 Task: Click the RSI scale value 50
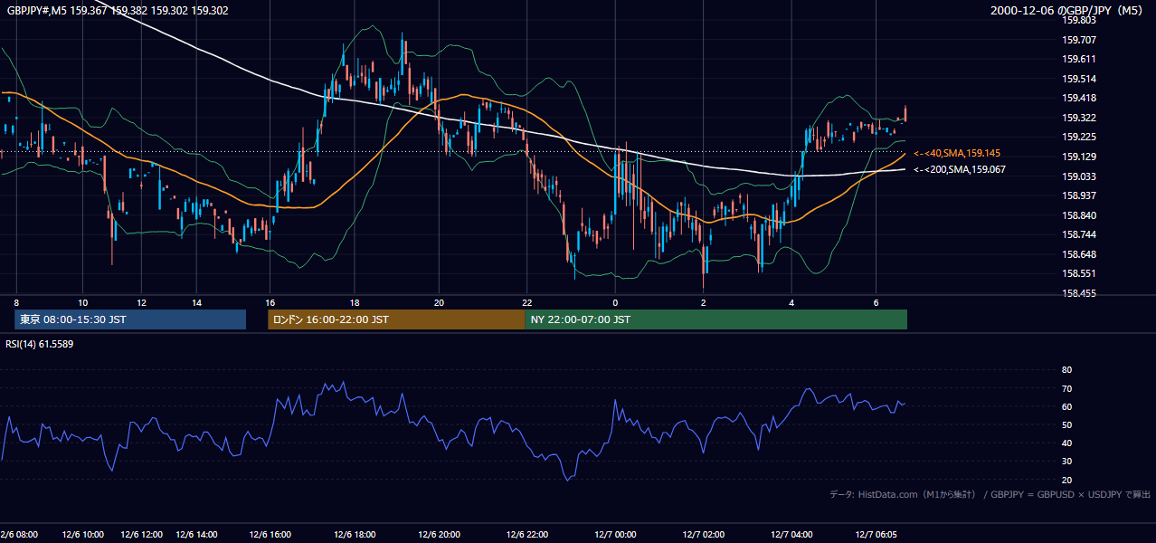(x=1066, y=424)
